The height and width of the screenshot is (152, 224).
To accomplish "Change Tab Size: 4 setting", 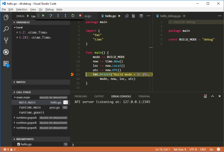I will [x=179, y=149].
